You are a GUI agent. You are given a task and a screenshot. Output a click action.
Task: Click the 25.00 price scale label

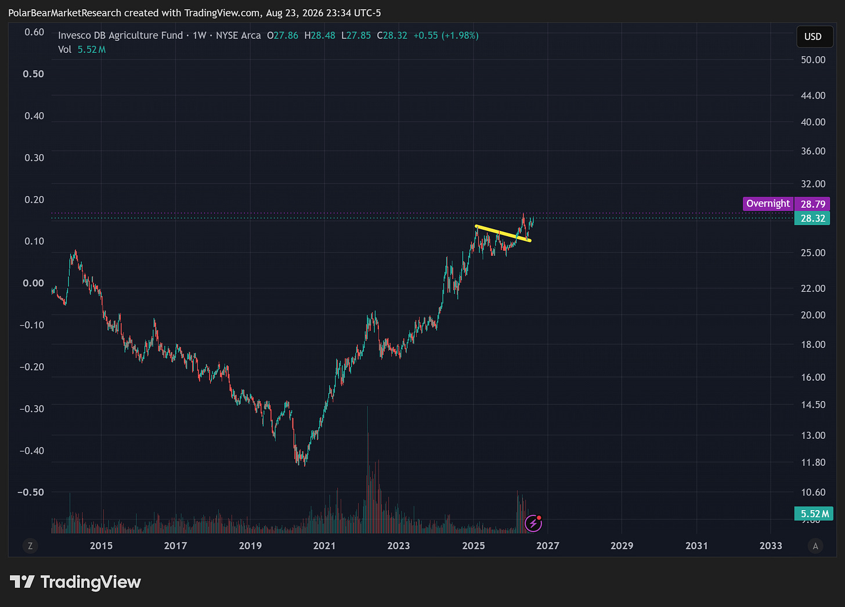tap(813, 253)
